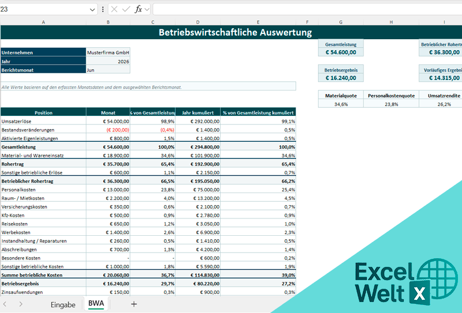The height and width of the screenshot is (313, 462).
Task: Select the Berichtsmonat cell showing Jun
Action: 108,70
